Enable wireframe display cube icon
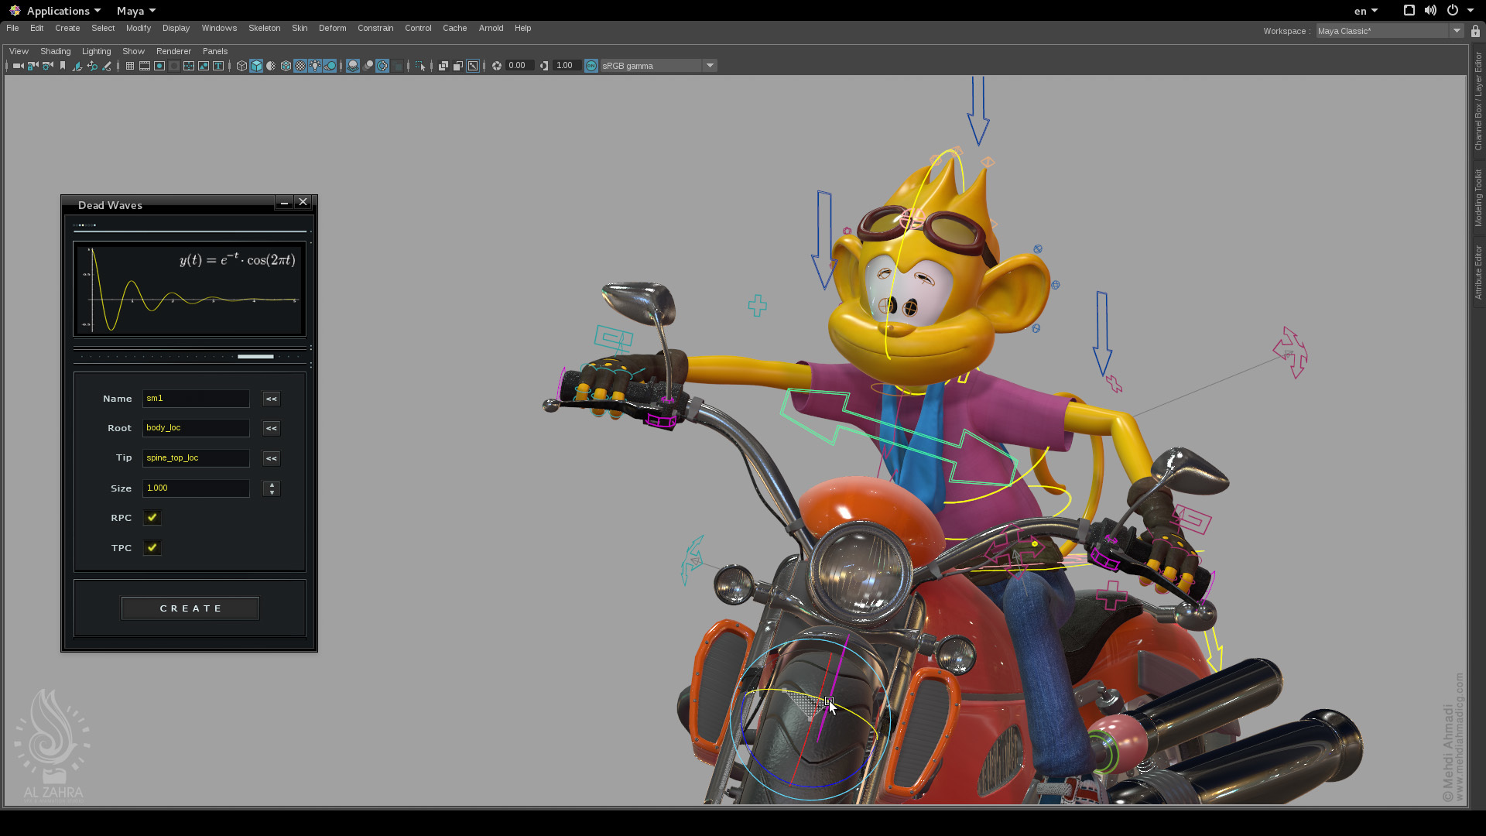Screen dimensions: 1486x836 (x=241, y=66)
